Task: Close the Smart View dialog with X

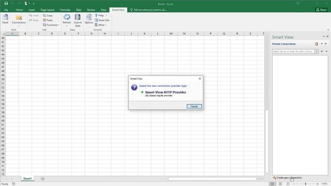Action: coord(200,79)
